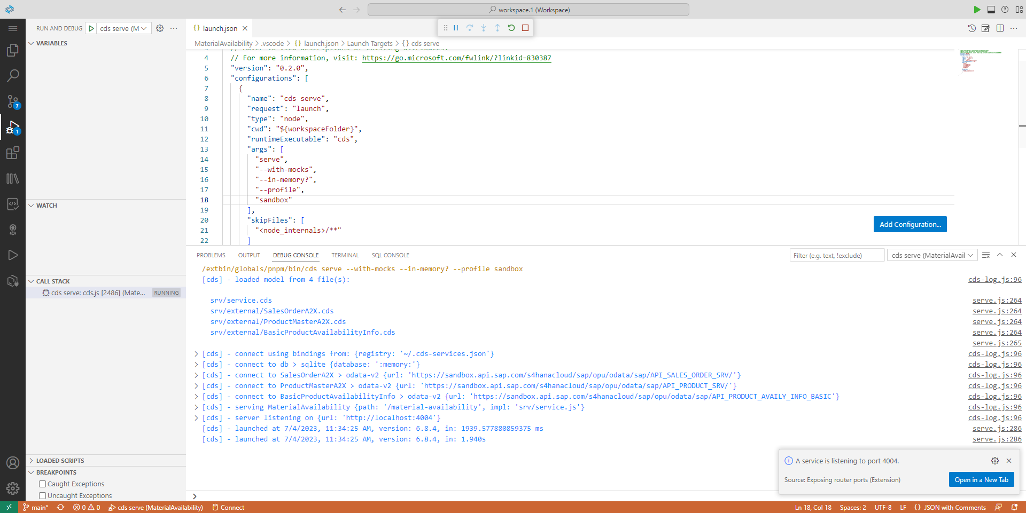Viewport: 1026px width, 513px height.
Task: Click Ln 18, Col 18 cursor position
Action: point(813,507)
